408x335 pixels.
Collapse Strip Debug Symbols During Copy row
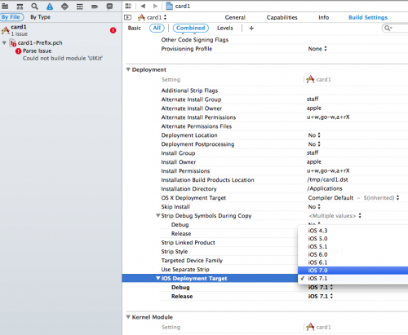157,216
